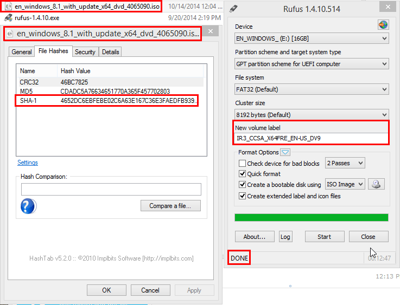This screenshot has height=305, width=400.
Task: Click the ISO file icon in file list
Action: point(9,6)
